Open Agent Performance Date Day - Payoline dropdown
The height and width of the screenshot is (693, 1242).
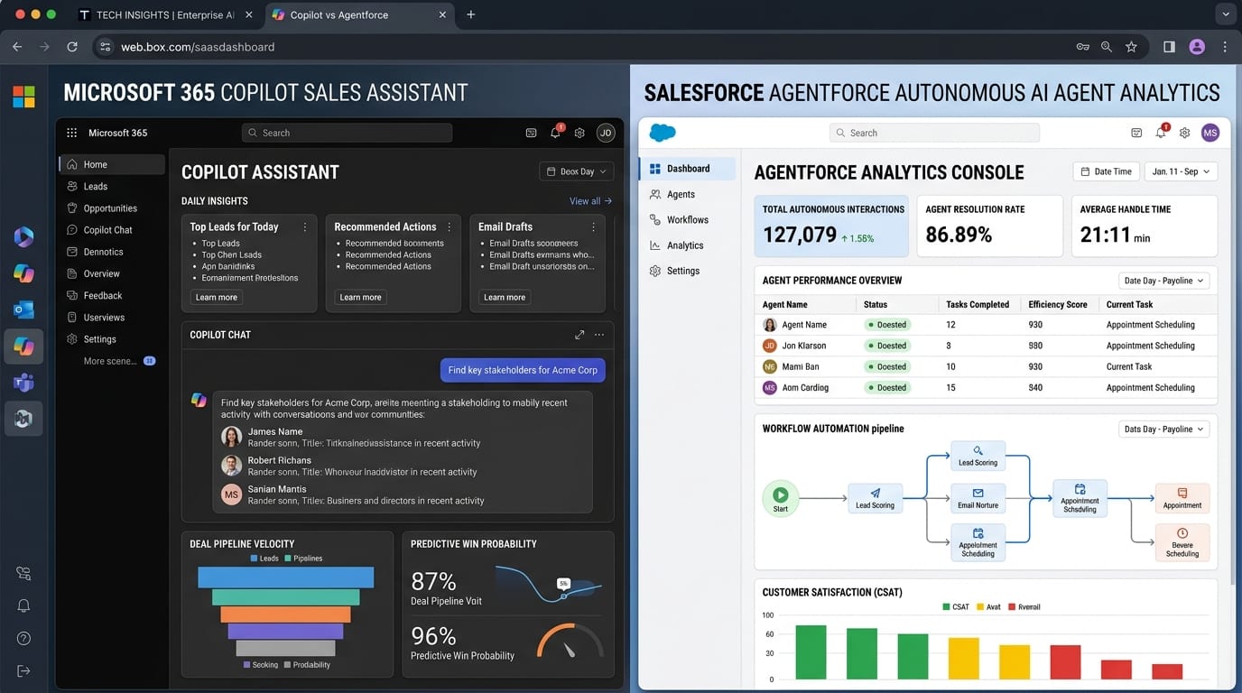point(1163,281)
